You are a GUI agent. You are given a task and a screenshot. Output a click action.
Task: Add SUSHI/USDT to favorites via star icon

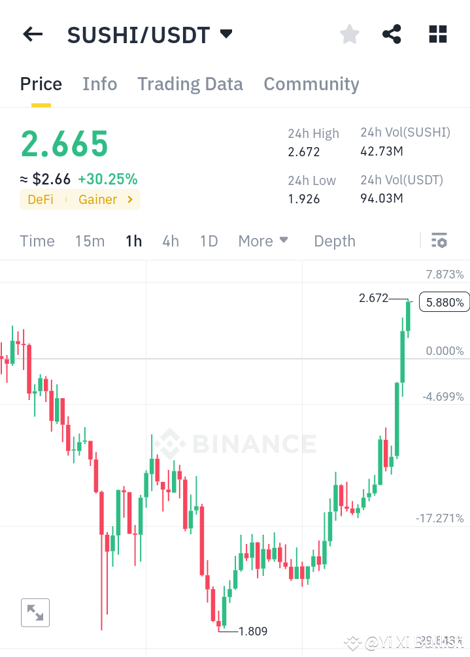(x=349, y=34)
